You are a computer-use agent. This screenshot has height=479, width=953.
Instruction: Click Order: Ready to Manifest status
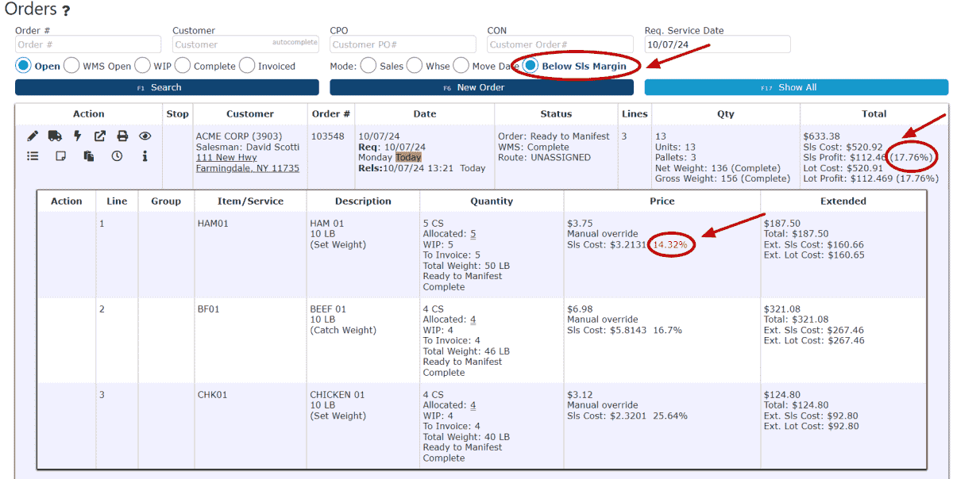(554, 136)
